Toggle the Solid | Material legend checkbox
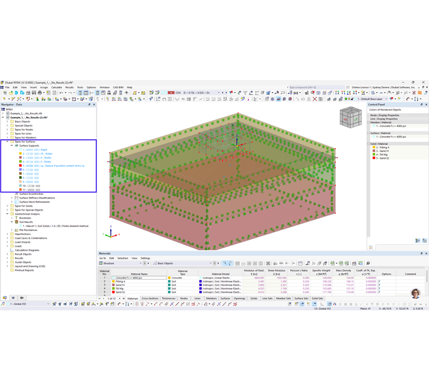429x391 pixels. tap(369, 144)
